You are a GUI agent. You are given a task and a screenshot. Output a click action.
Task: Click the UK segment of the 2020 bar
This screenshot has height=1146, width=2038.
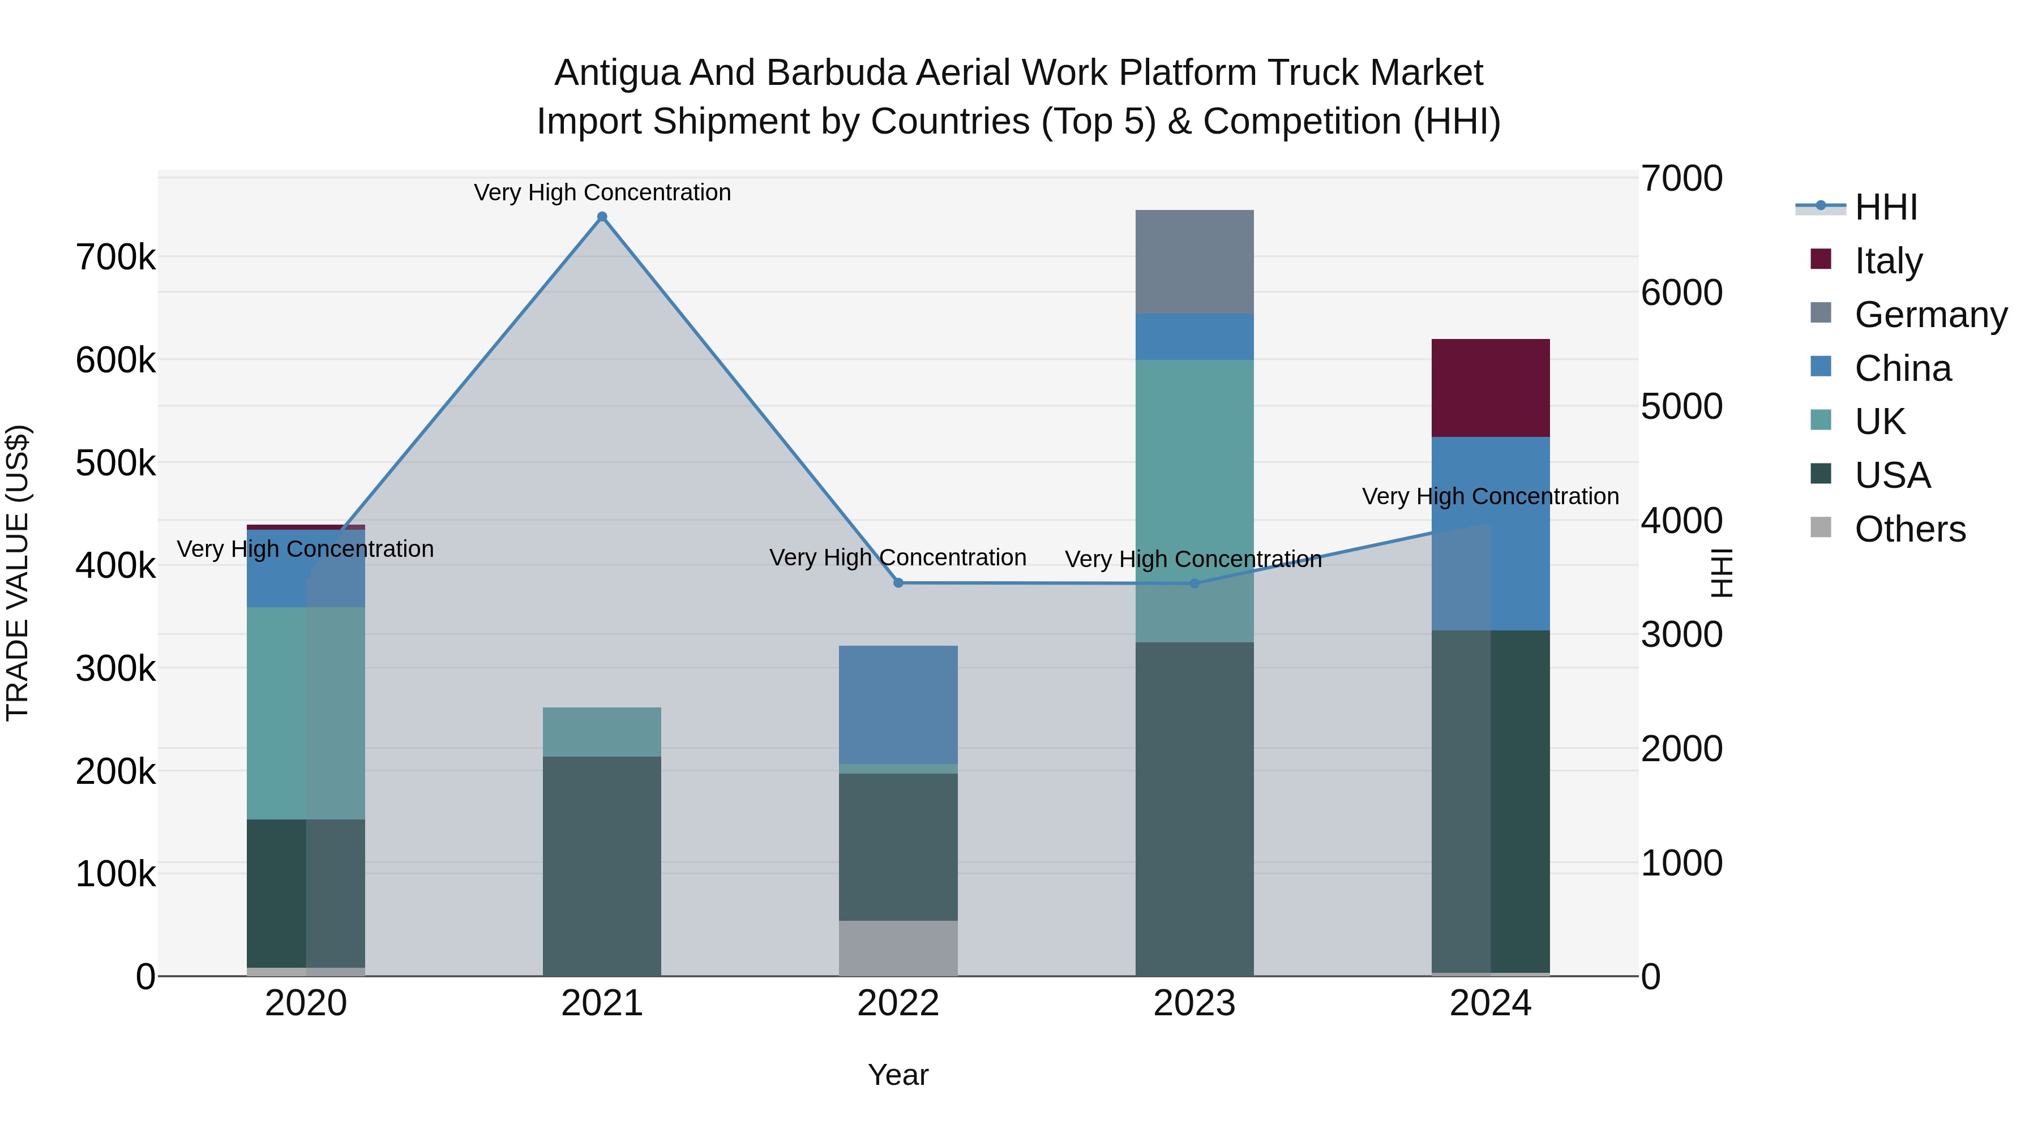click(x=306, y=714)
